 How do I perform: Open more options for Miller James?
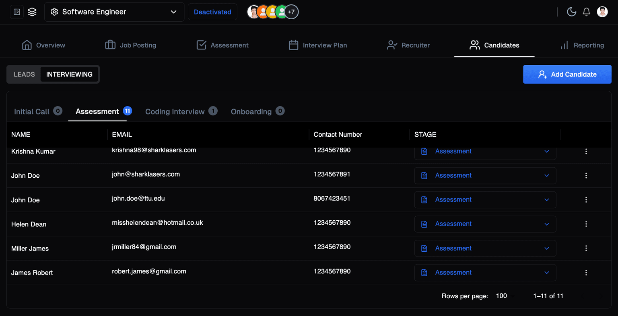point(586,248)
